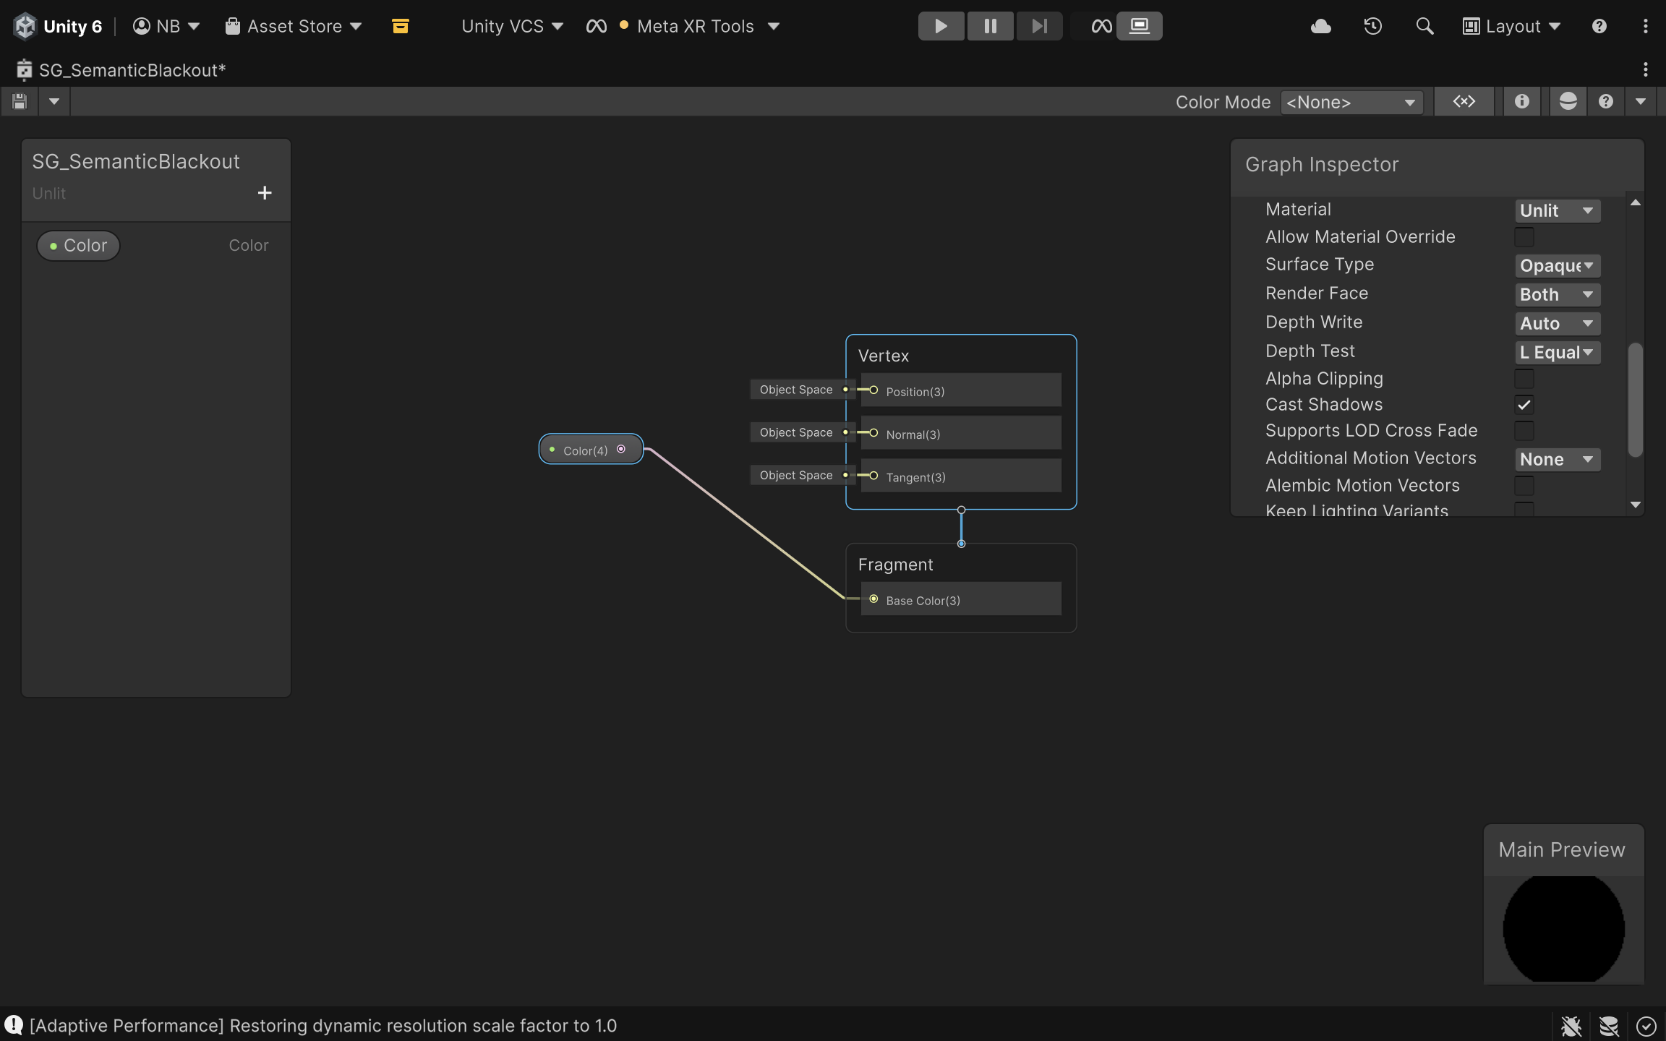The image size is (1666, 1041).
Task: Click the Object Space label for Position
Action: click(x=796, y=390)
